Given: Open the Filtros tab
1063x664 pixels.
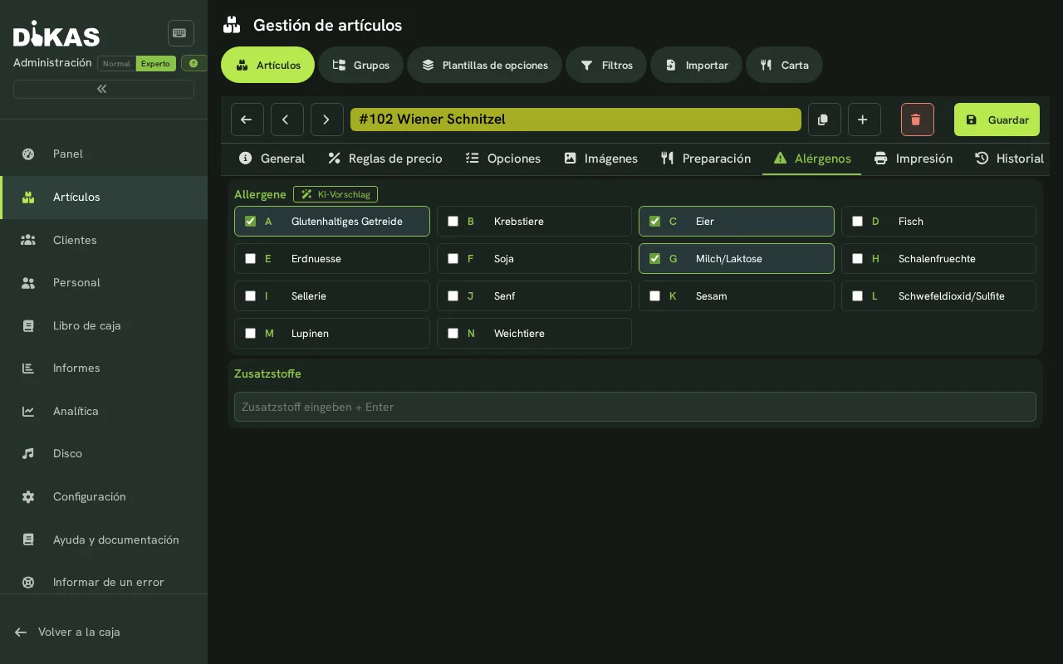Looking at the screenshot, I should coord(606,65).
